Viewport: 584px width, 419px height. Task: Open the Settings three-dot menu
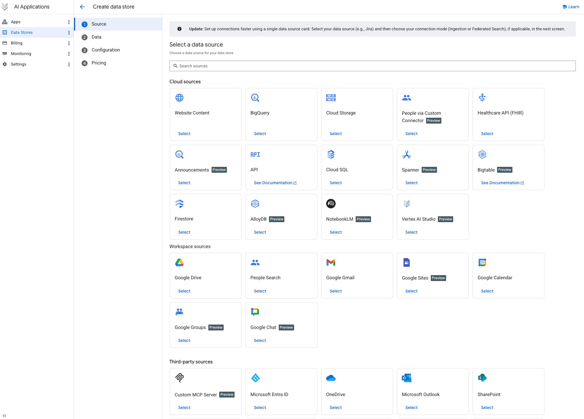click(69, 64)
